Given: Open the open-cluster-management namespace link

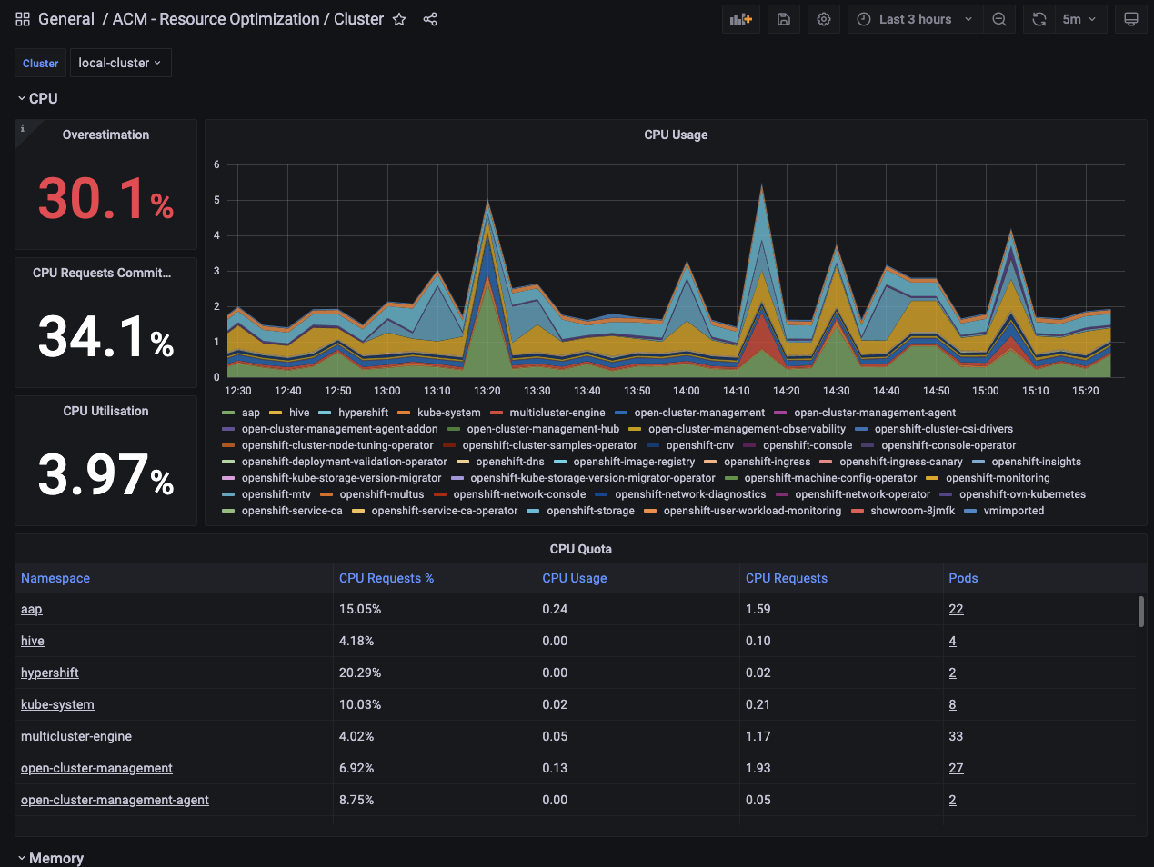Looking at the screenshot, I should pyautogui.click(x=96, y=768).
